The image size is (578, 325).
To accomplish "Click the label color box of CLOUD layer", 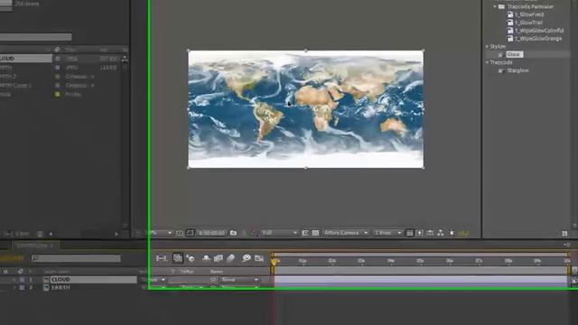I will tap(22, 280).
